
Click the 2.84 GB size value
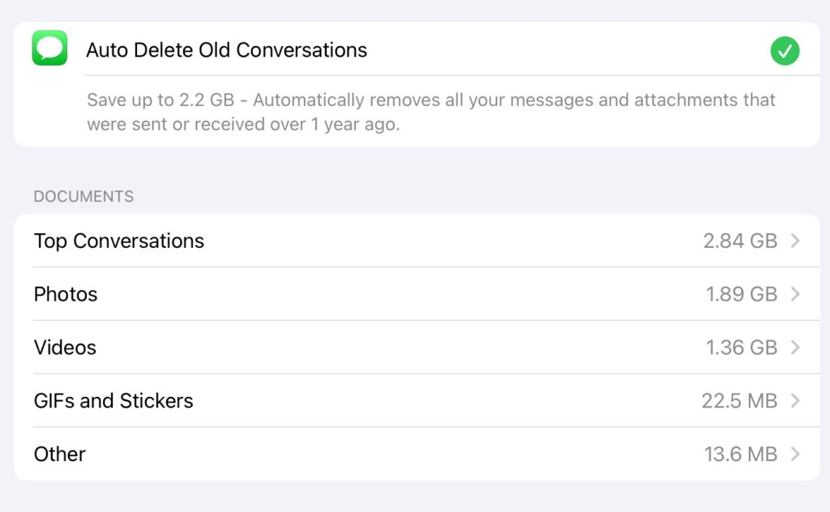[740, 241]
